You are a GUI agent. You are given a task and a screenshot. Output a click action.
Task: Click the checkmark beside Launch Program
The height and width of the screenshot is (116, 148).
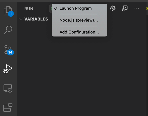tap(56, 8)
